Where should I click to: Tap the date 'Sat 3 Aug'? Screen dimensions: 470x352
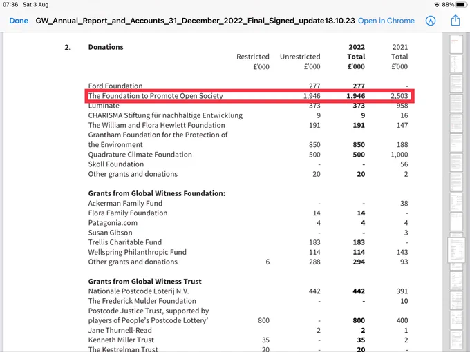pyautogui.click(x=36, y=5)
